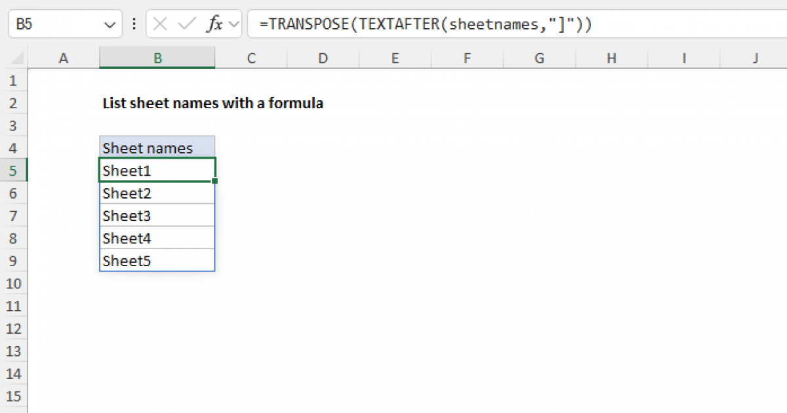
Task: Click the Cancel (X) icon near formula bar
Action: point(159,24)
